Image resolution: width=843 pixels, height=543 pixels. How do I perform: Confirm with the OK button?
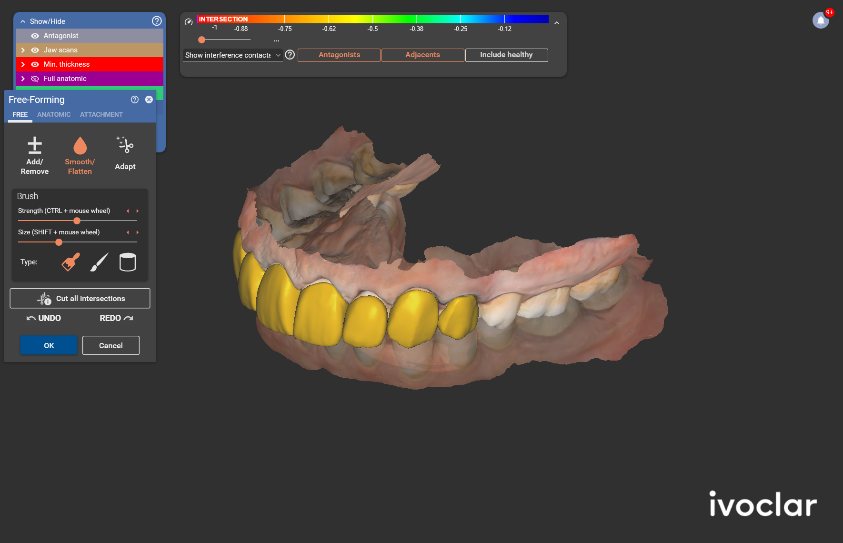point(49,345)
